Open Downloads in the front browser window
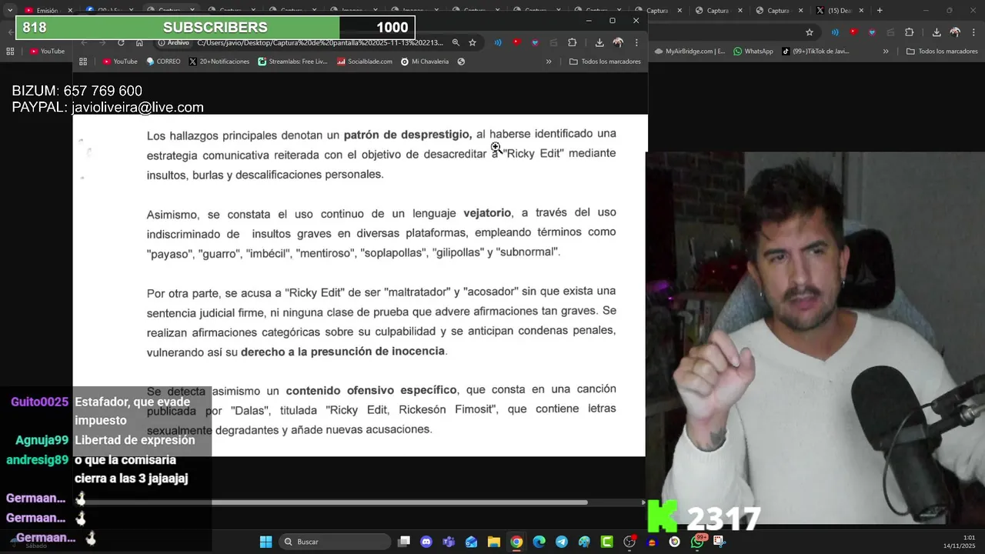Image resolution: width=985 pixels, height=554 pixels. (x=599, y=43)
